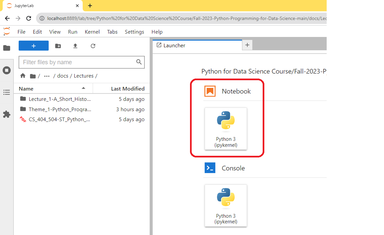Refresh the file browser list
384x235 pixels.
click(x=93, y=46)
